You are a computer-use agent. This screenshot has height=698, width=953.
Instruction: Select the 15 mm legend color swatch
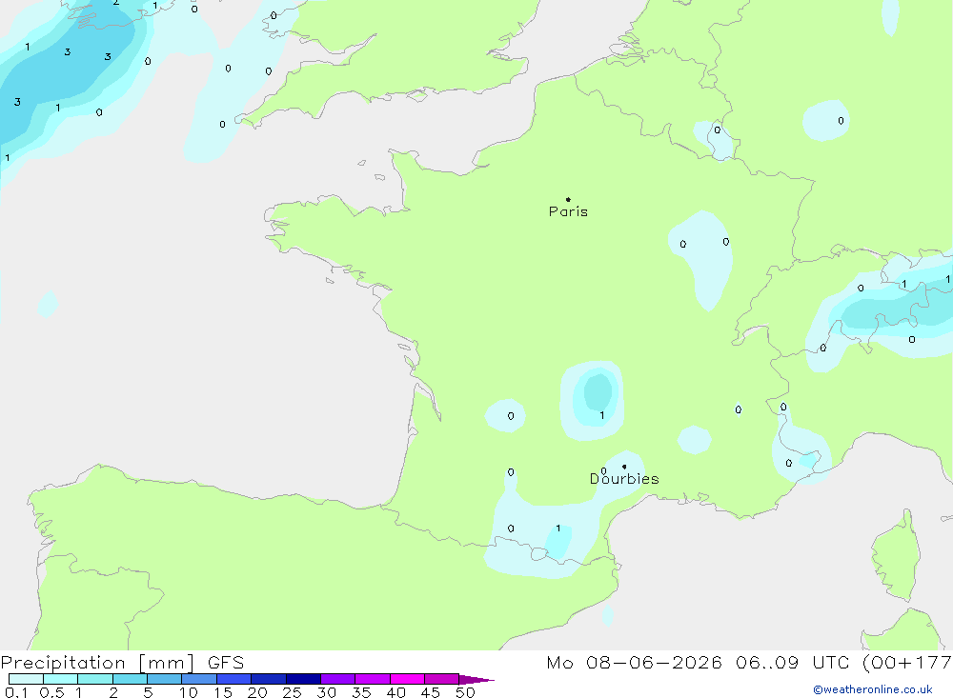point(233,679)
